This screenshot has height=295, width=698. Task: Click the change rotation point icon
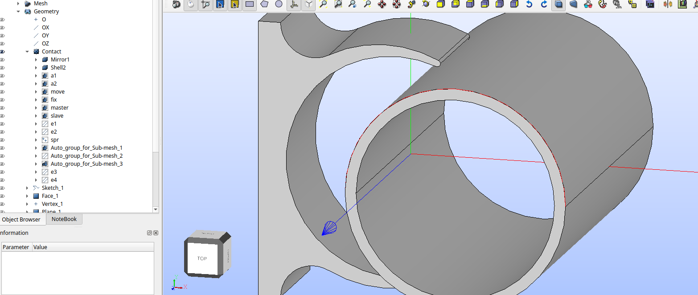(x=411, y=4)
